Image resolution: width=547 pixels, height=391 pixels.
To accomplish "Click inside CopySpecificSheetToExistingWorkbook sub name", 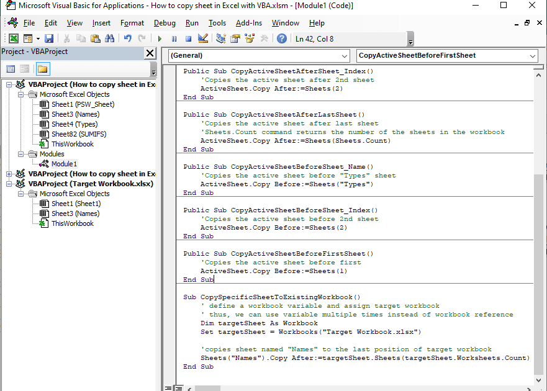I will (280, 297).
